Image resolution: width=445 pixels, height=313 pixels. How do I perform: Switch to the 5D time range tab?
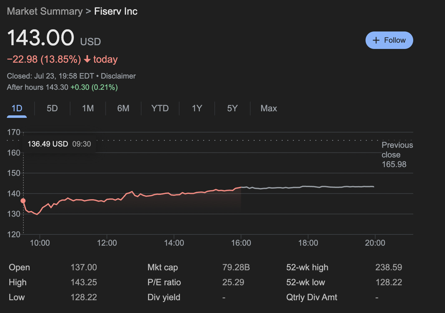[52, 108]
